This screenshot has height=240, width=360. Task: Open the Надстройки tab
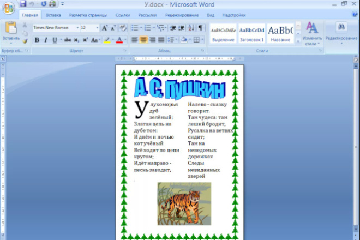234,15
